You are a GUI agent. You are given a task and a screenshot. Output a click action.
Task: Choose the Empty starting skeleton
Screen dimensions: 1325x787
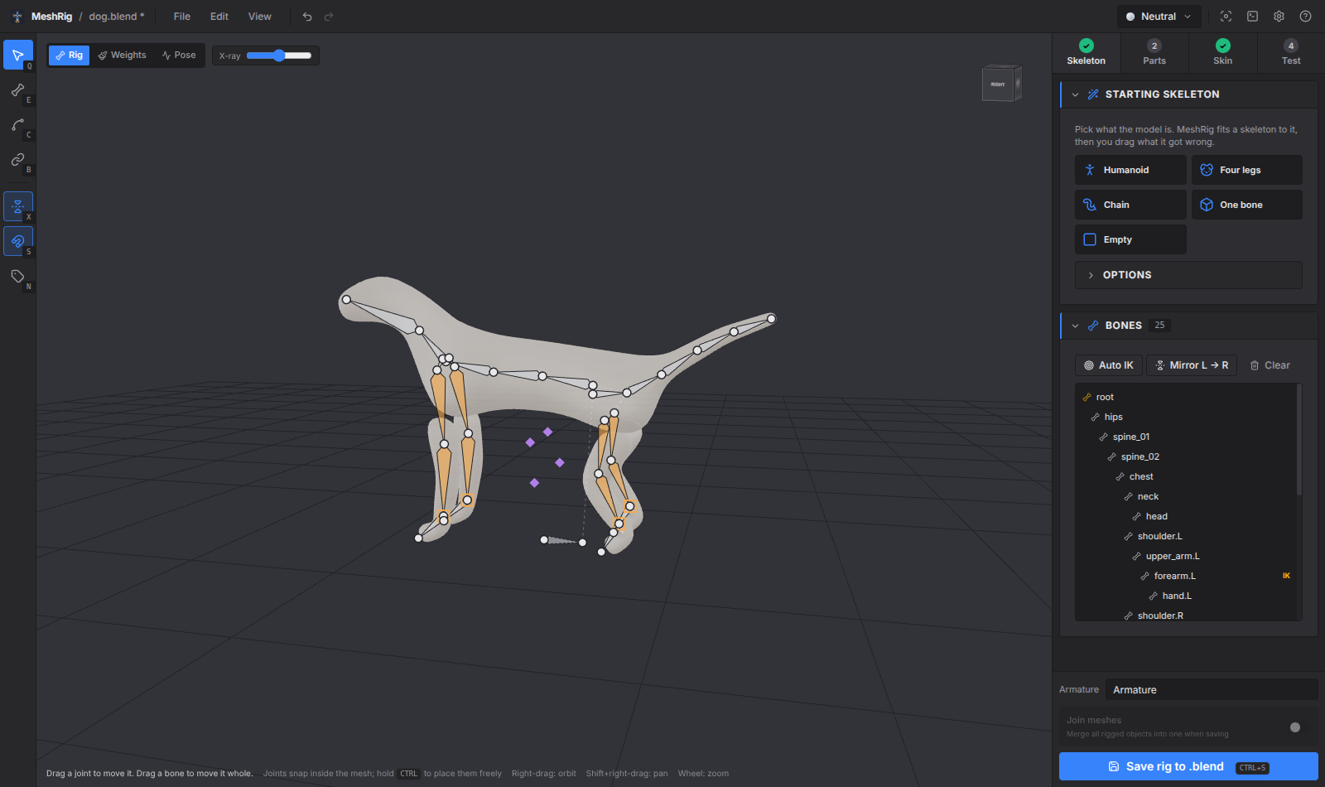tap(1130, 239)
